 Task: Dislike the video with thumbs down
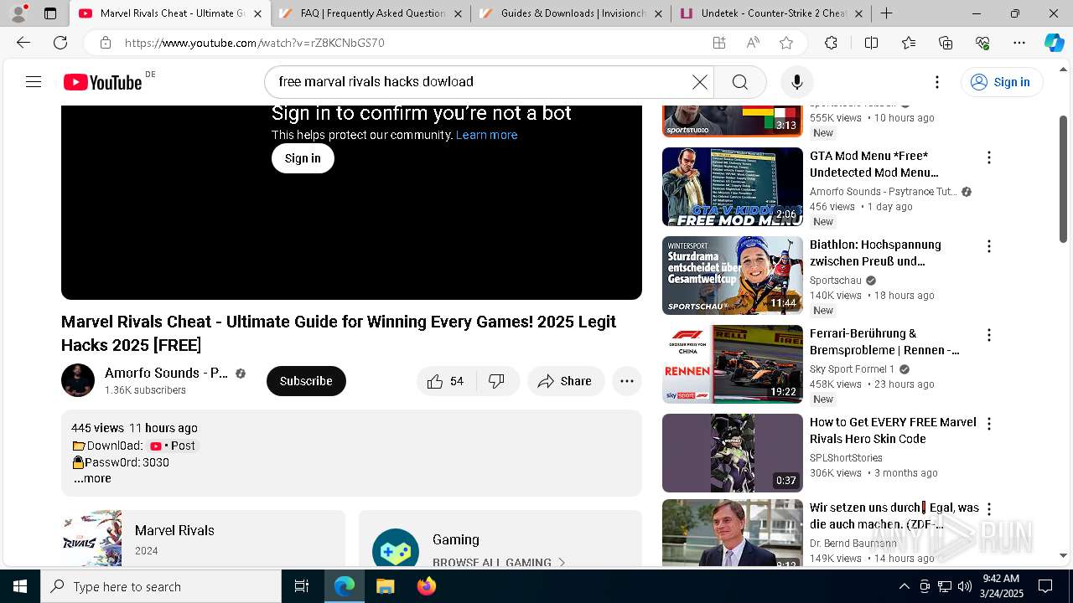pyautogui.click(x=497, y=381)
